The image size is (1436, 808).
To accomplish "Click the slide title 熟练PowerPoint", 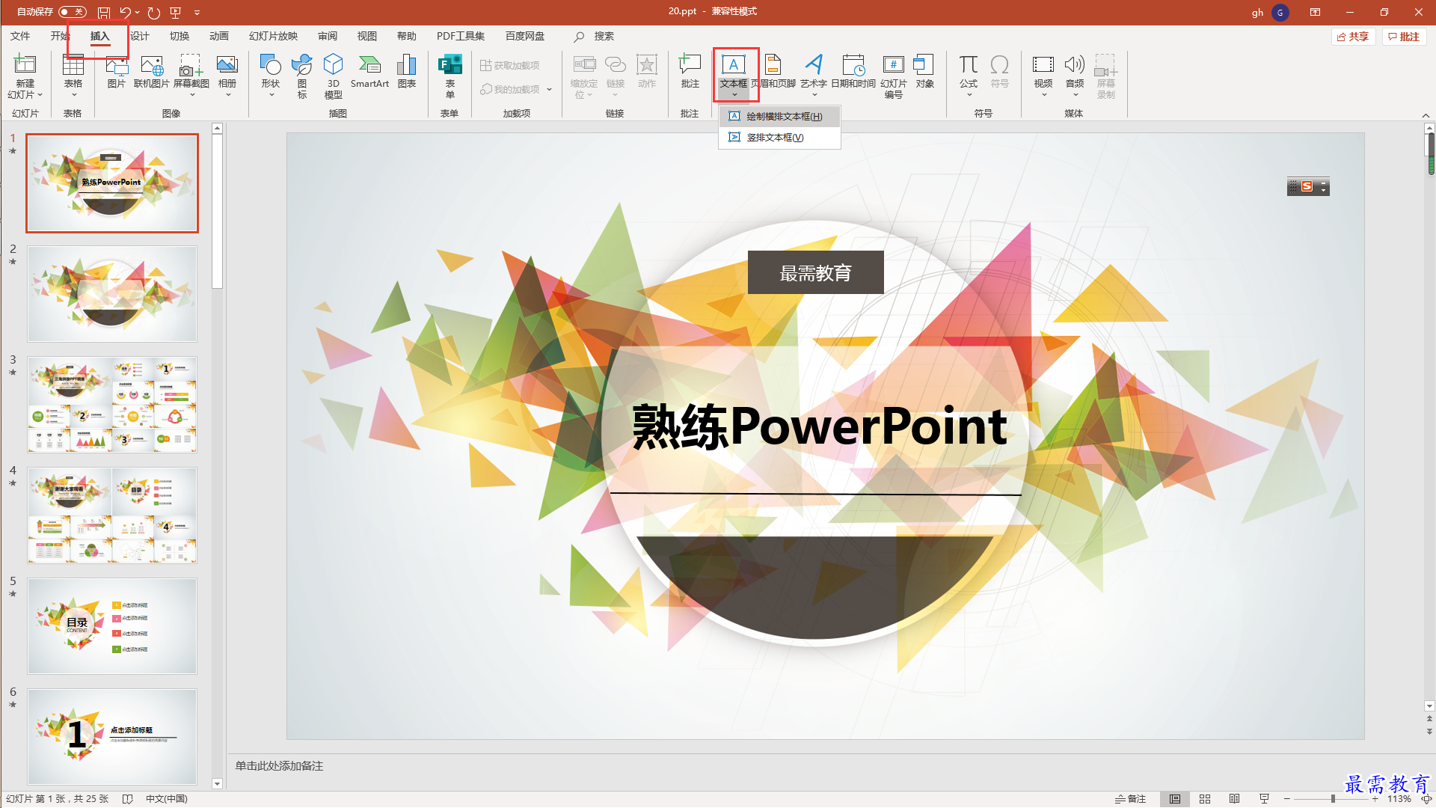I will (819, 426).
